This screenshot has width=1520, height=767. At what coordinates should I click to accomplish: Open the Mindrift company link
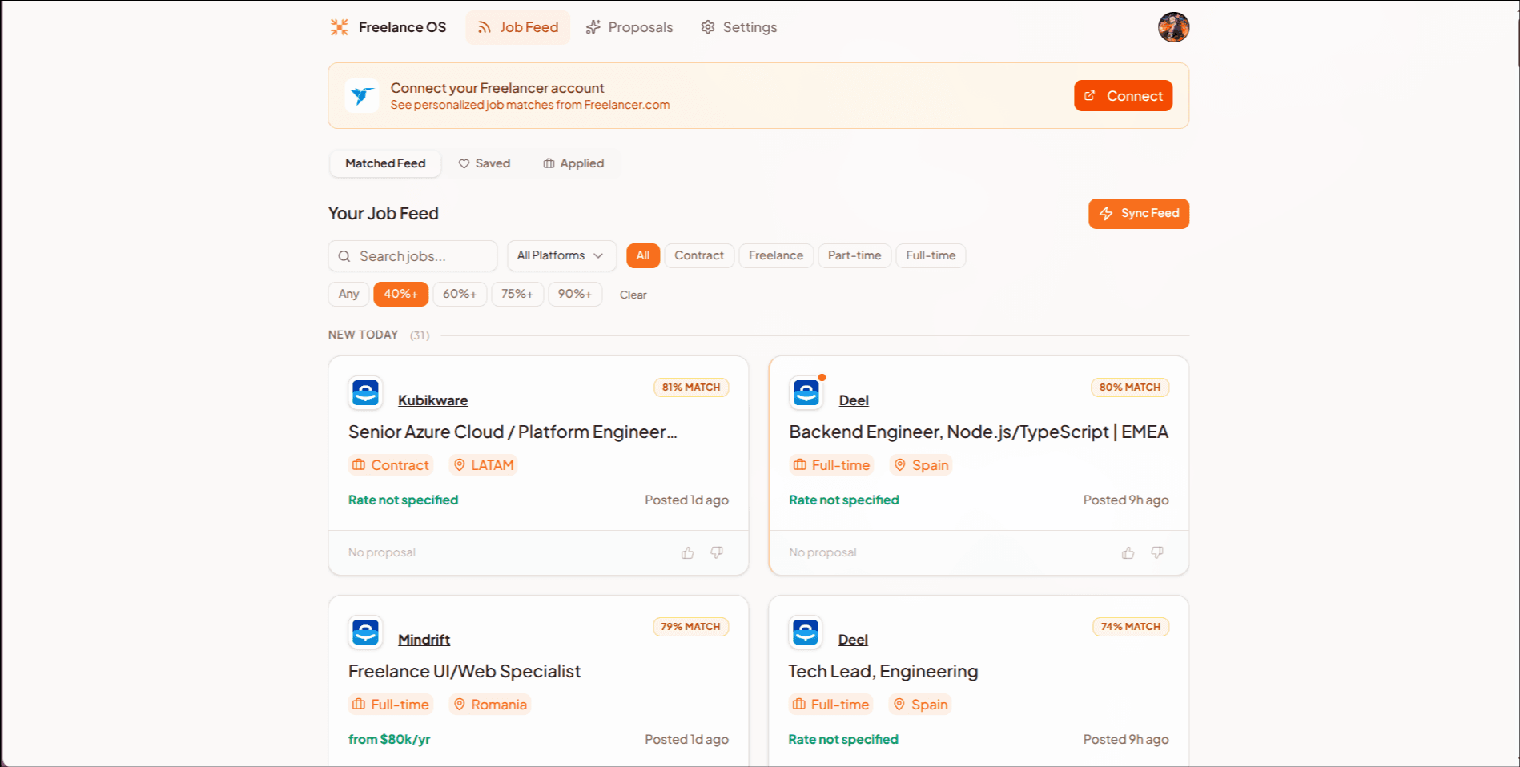(x=424, y=640)
